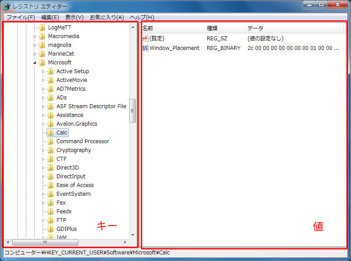Select the GDIPlus key label
351x261 pixels.
pos(67,229)
